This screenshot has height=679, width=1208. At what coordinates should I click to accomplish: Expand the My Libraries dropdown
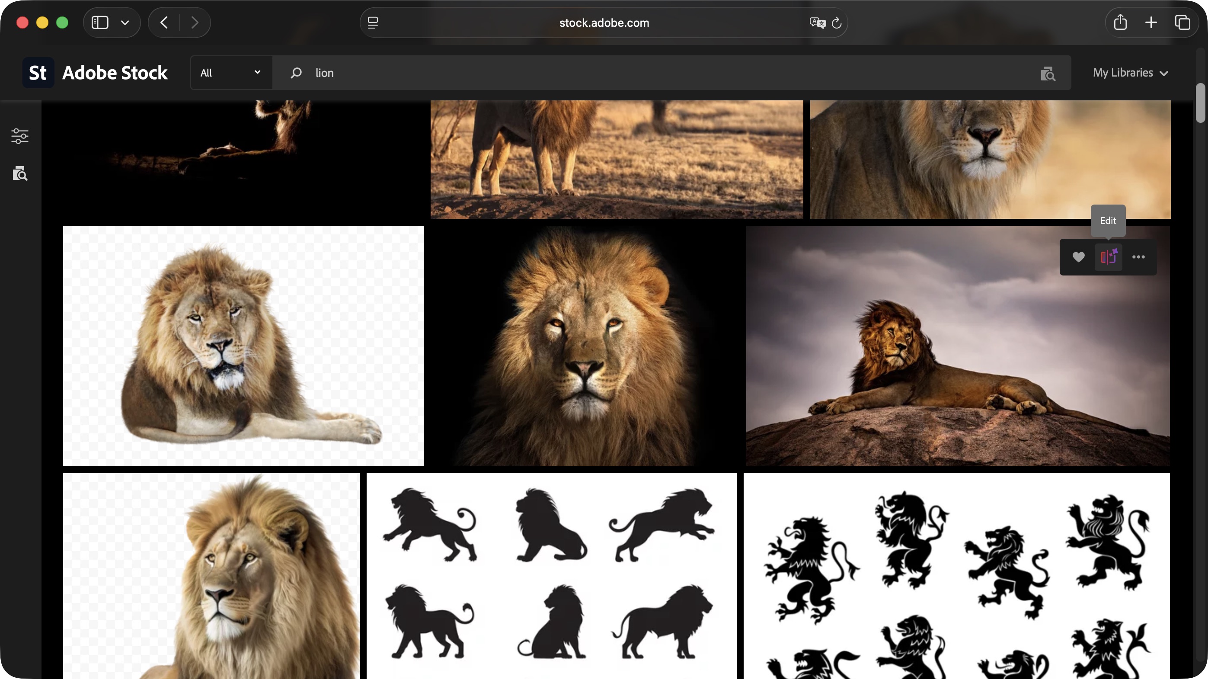[1131, 73]
